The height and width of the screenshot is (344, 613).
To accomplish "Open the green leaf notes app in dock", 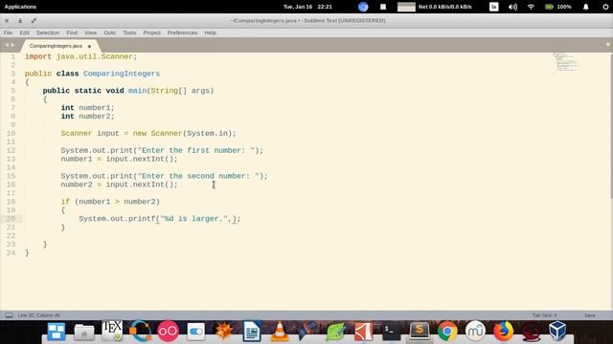I will (335, 332).
